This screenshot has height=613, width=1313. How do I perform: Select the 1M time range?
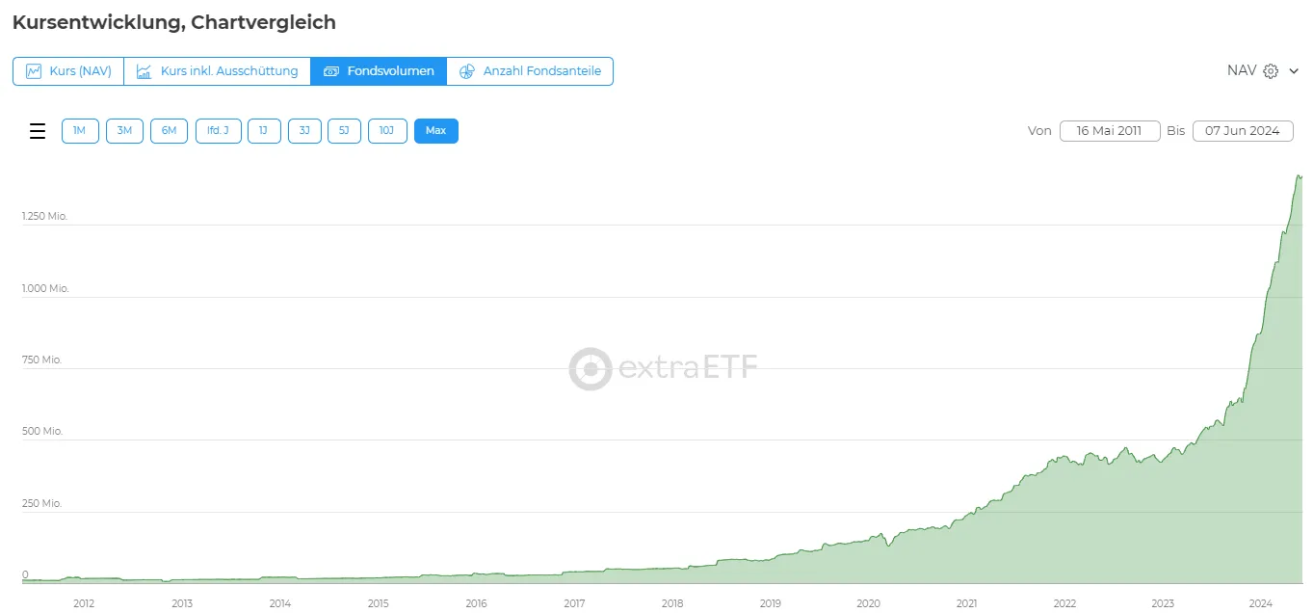[x=80, y=131]
